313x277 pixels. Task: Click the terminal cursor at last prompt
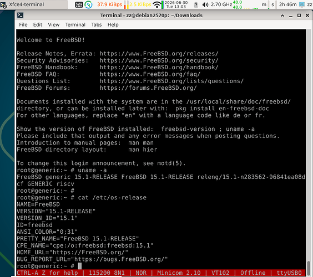tap(80, 266)
